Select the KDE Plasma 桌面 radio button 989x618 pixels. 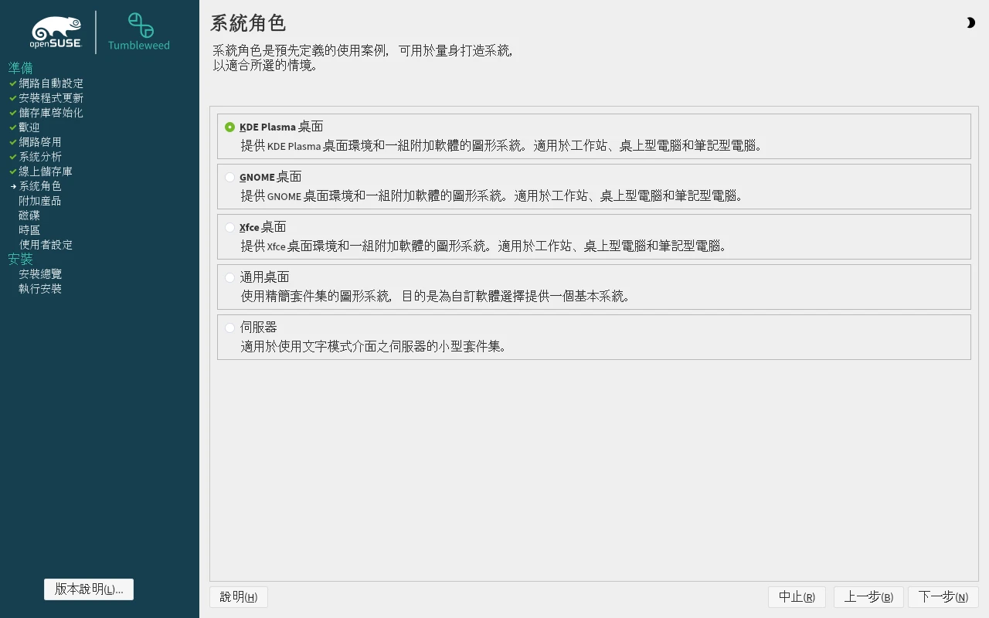[x=229, y=127]
